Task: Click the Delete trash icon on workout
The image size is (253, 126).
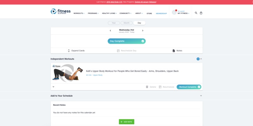Action: 147,87
